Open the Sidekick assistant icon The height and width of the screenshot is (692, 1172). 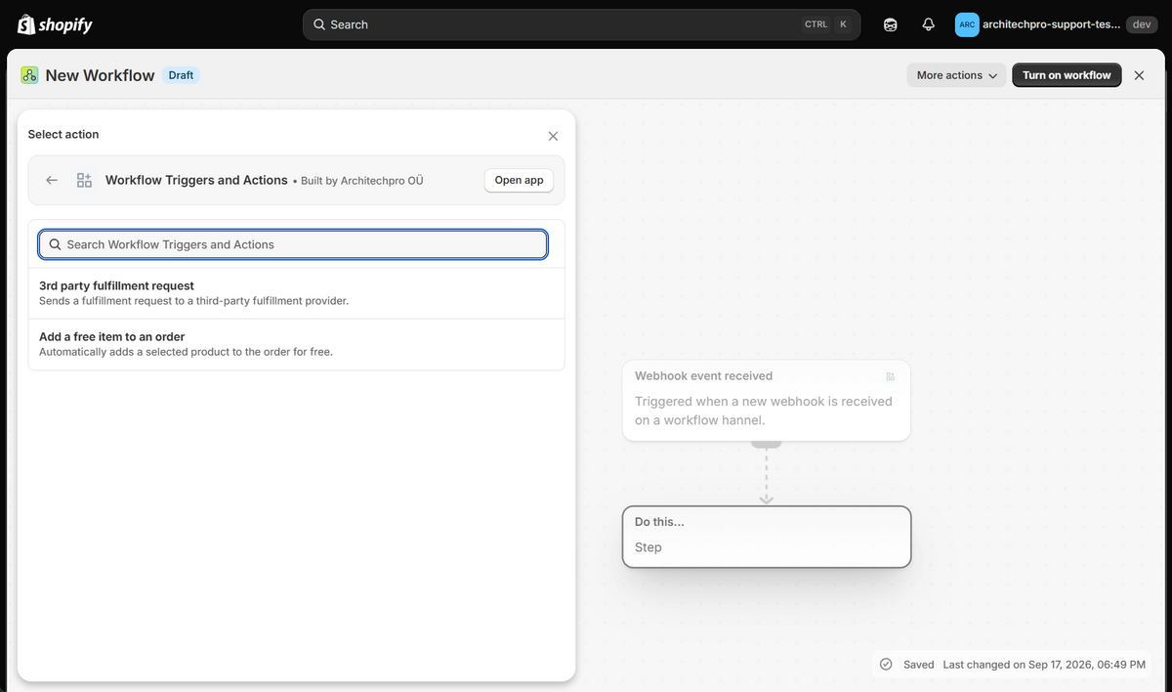click(x=891, y=24)
